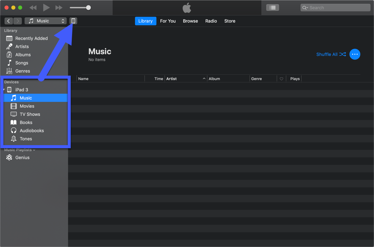Viewport: 374px width, 247px height.
Task: Open Recently Added in the Library
Action: pos(31,38)
